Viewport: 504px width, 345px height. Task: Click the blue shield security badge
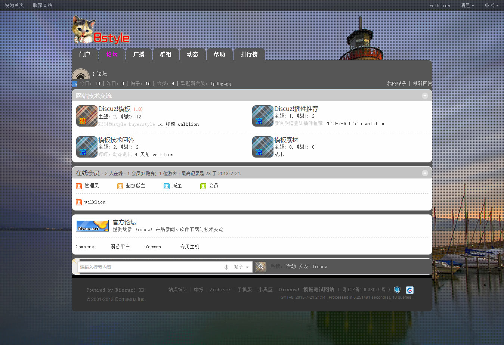397,290
